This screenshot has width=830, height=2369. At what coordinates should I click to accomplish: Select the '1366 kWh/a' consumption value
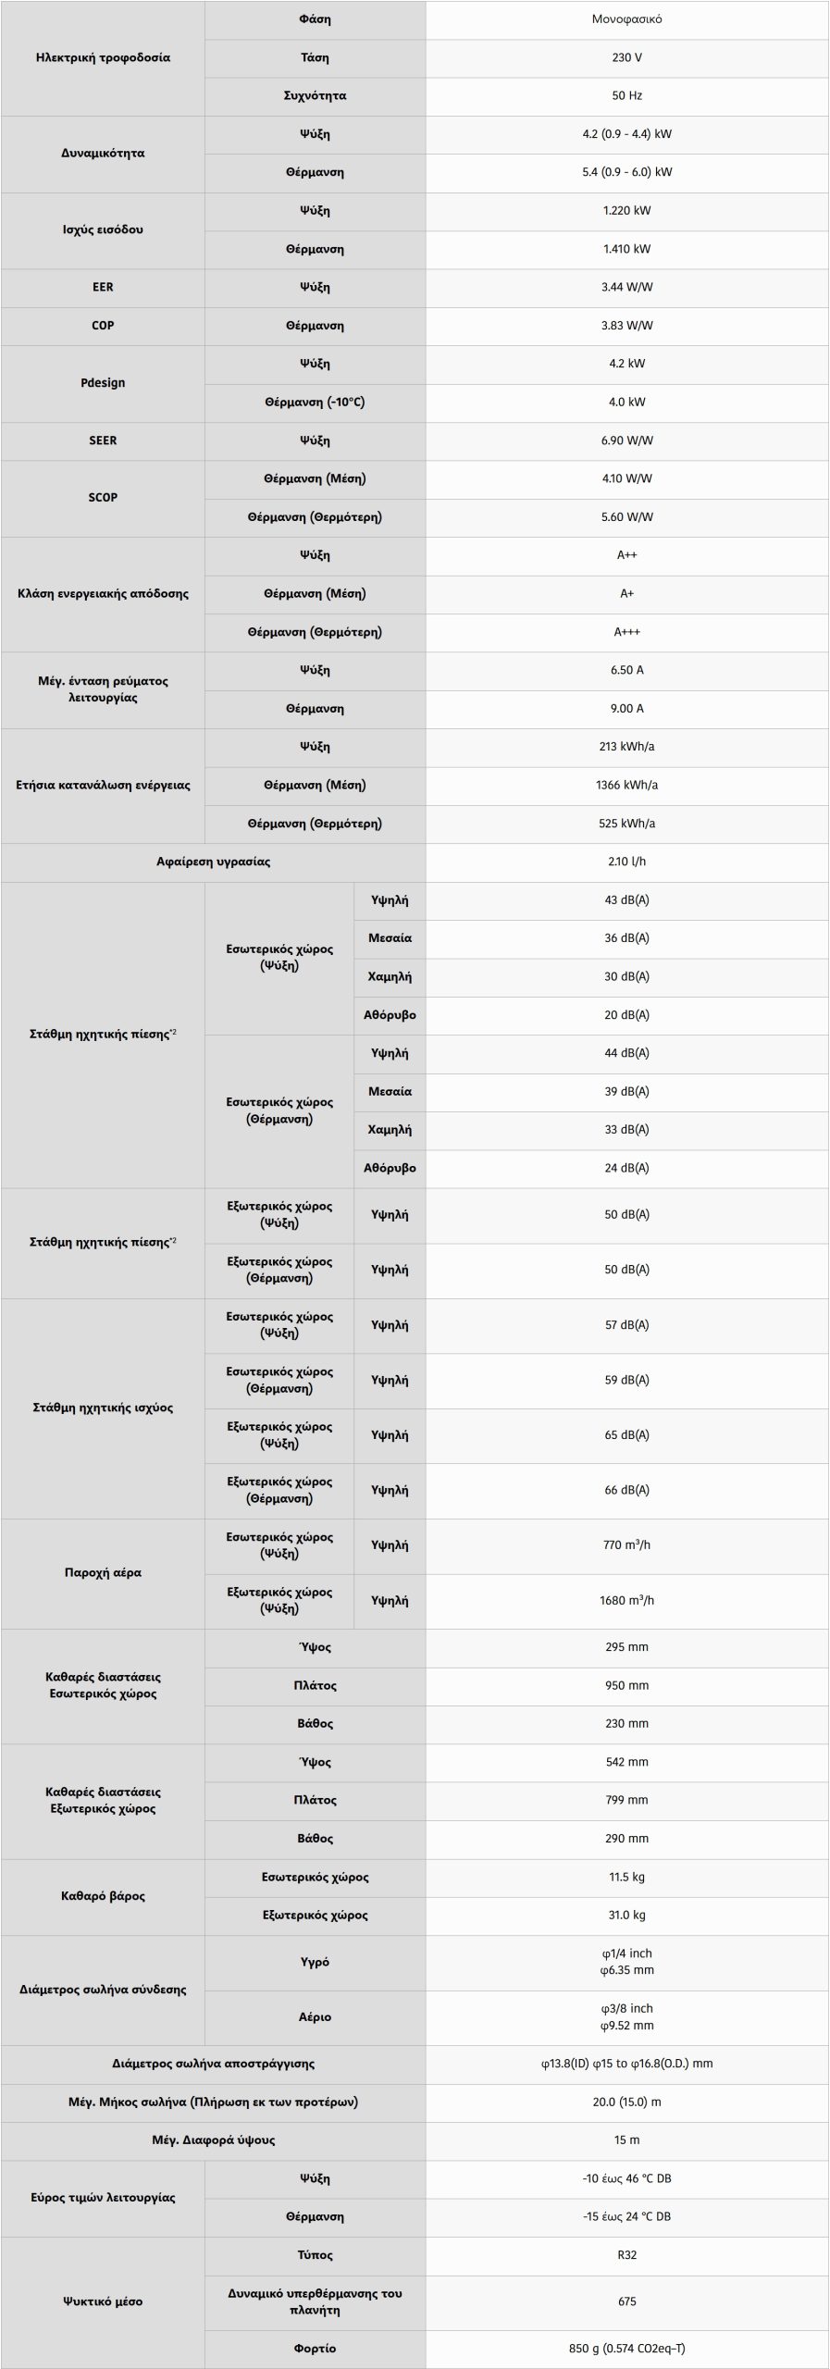point(626,785)
